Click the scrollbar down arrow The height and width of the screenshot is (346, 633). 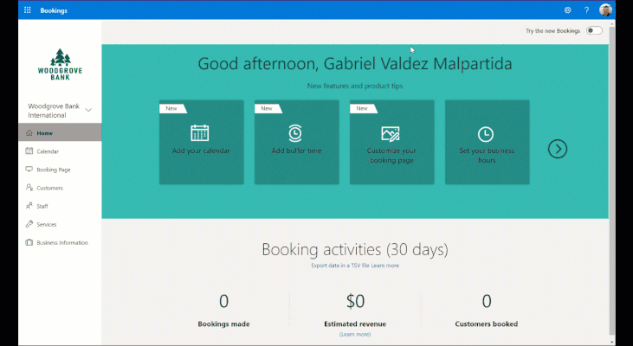pyautogui.click(x=612, y=343)
